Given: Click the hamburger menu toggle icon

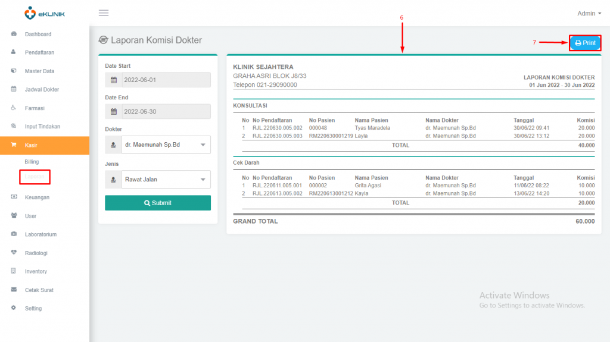Looking at the screenshot, I should [x=104, y=13].
